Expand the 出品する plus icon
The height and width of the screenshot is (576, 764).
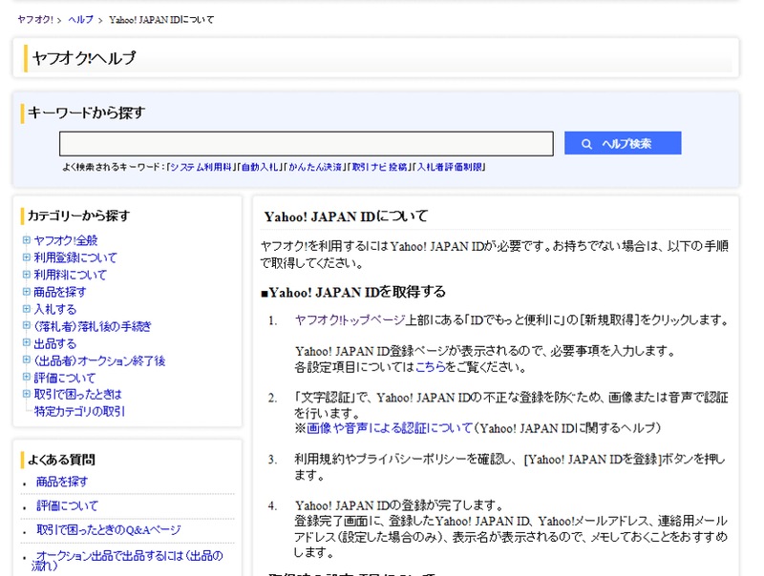(27, 342)
